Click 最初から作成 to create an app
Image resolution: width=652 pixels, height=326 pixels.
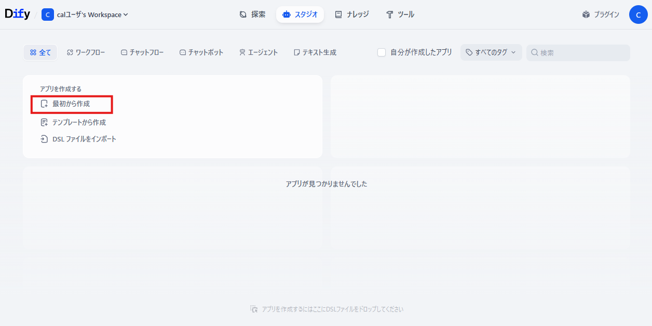point(72,104)
